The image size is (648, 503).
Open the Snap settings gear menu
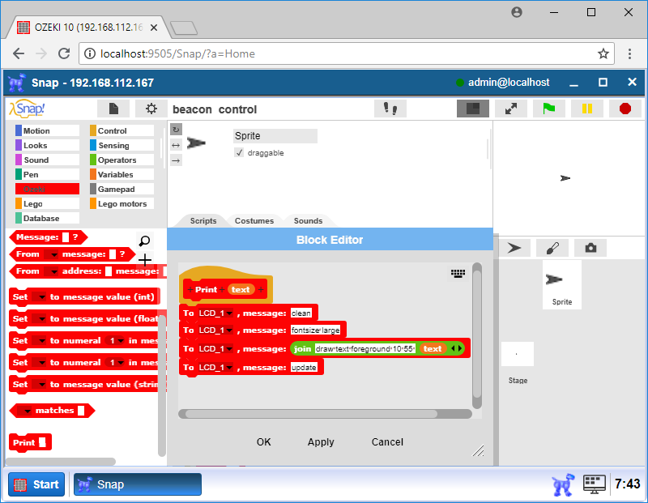tap(151, 109)
